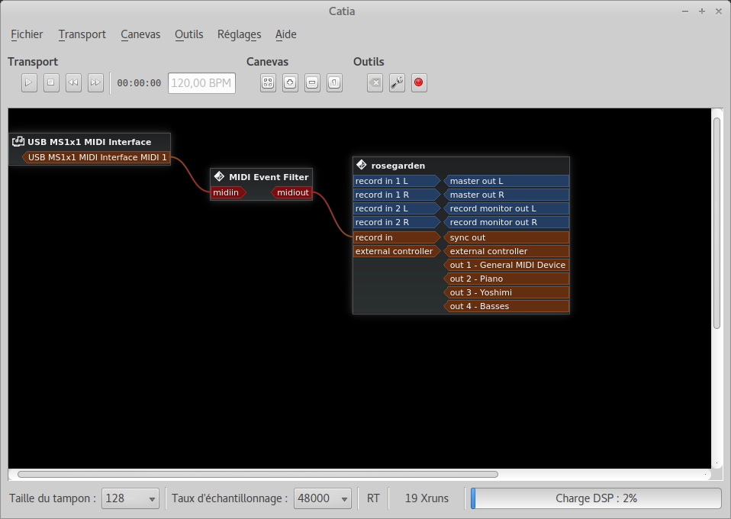Select rosegarden input 'external controller' port
The image size is (731, 519).
[397, 251]
